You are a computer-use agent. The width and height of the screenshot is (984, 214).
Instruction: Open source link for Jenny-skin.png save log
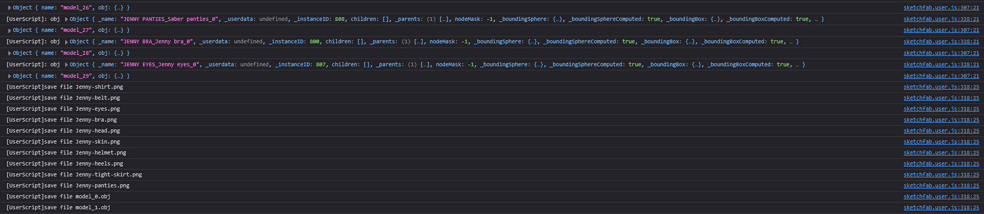pyautogui.click(x=941, y=142)
